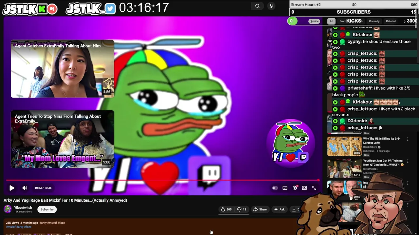
Task: Click the #arky hashtag link in description
Action: click(x=21, y=227)
